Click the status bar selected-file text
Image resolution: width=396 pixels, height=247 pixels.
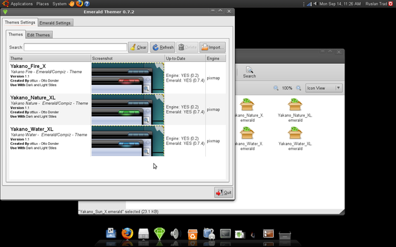[x=118, y=211]
